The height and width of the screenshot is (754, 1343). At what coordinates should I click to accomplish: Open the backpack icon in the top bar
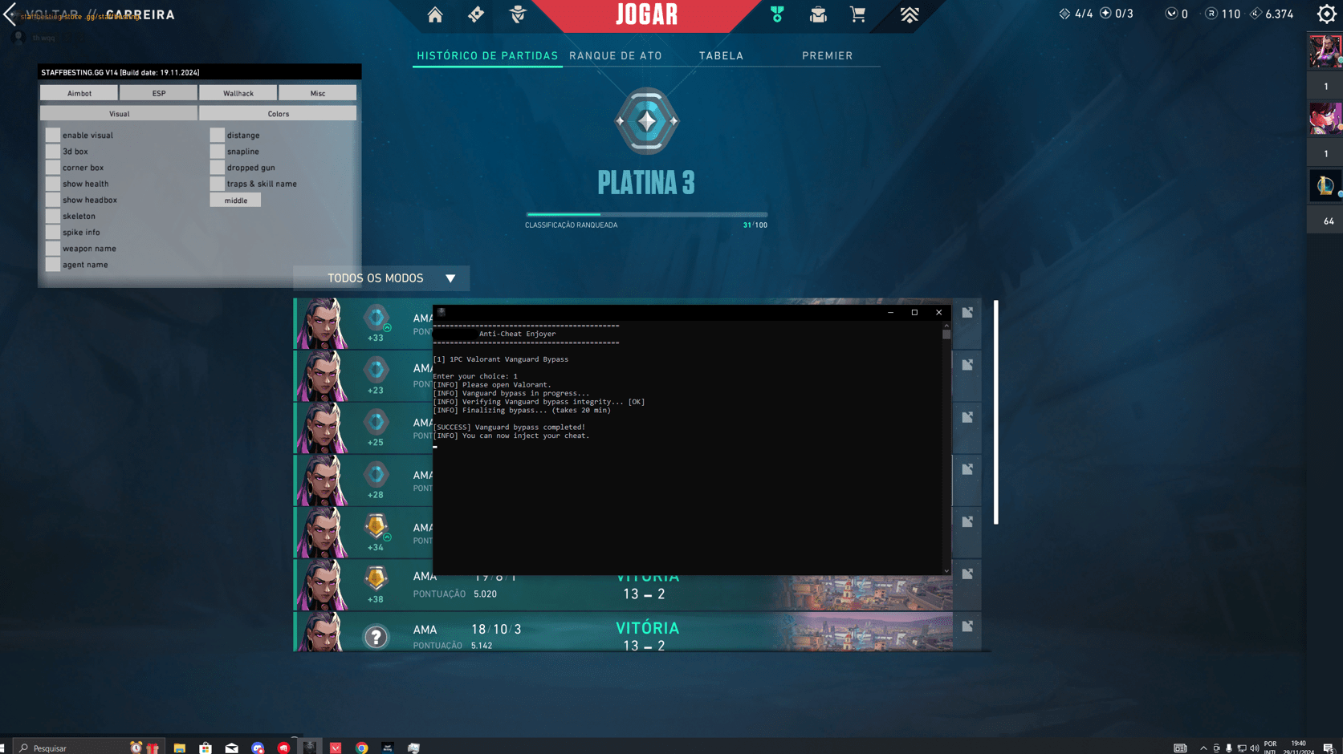[x=818, y=14]
